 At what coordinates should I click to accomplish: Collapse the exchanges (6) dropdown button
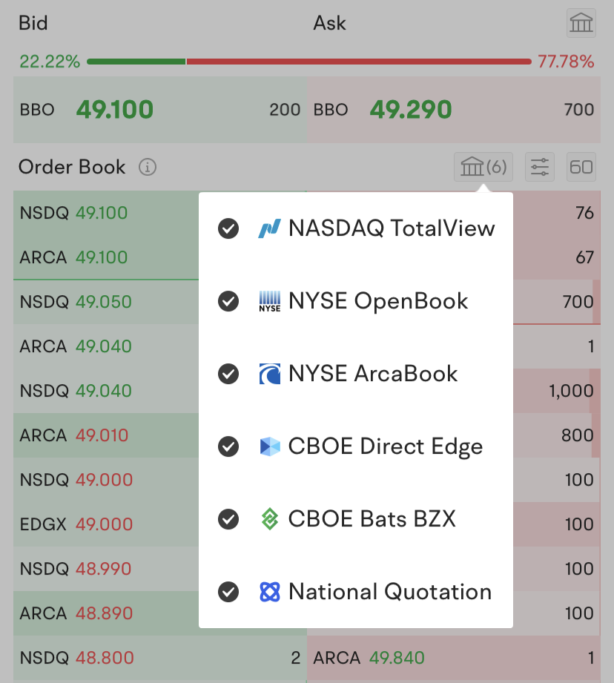(483, 167)
